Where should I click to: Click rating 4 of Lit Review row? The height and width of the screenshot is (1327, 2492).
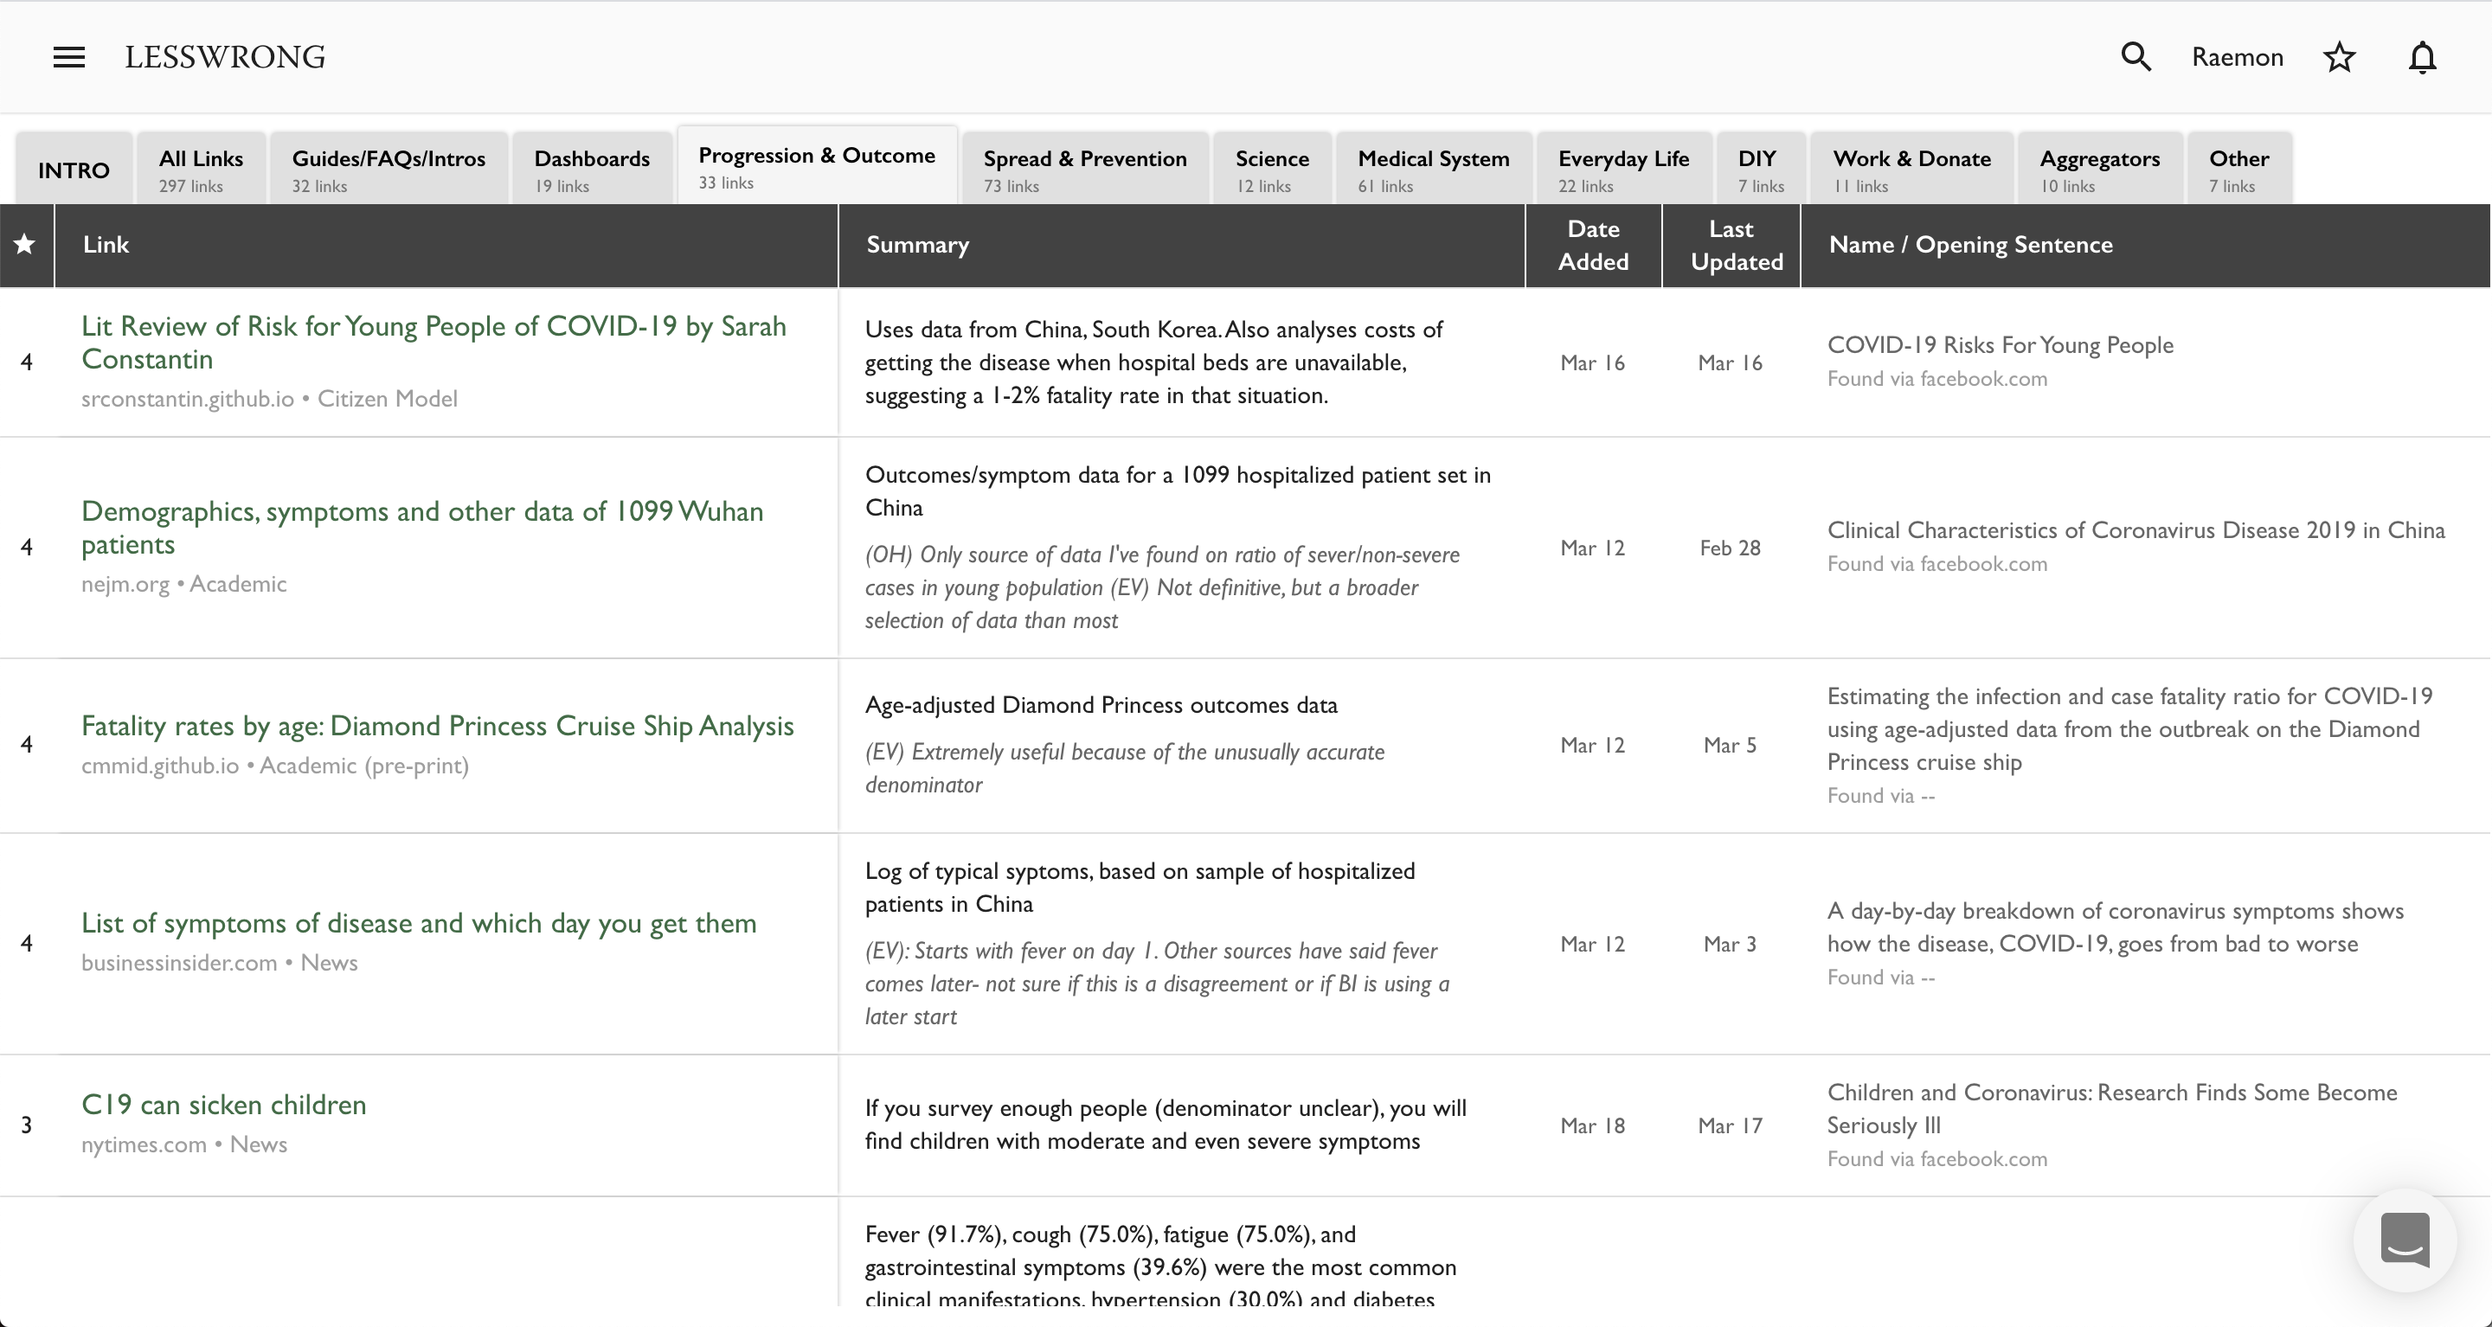pos(26,362)
